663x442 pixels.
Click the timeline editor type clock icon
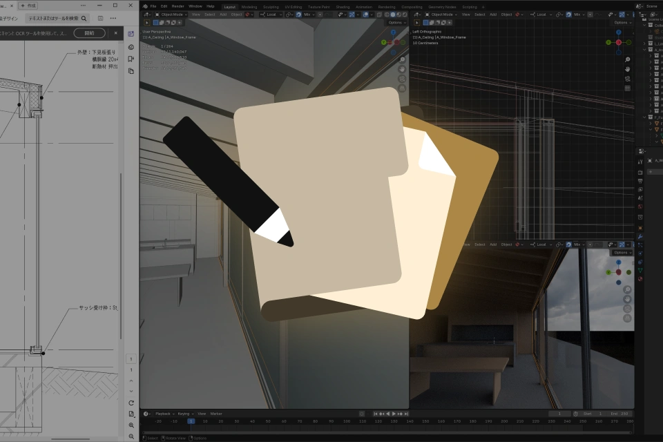[146, 414]
